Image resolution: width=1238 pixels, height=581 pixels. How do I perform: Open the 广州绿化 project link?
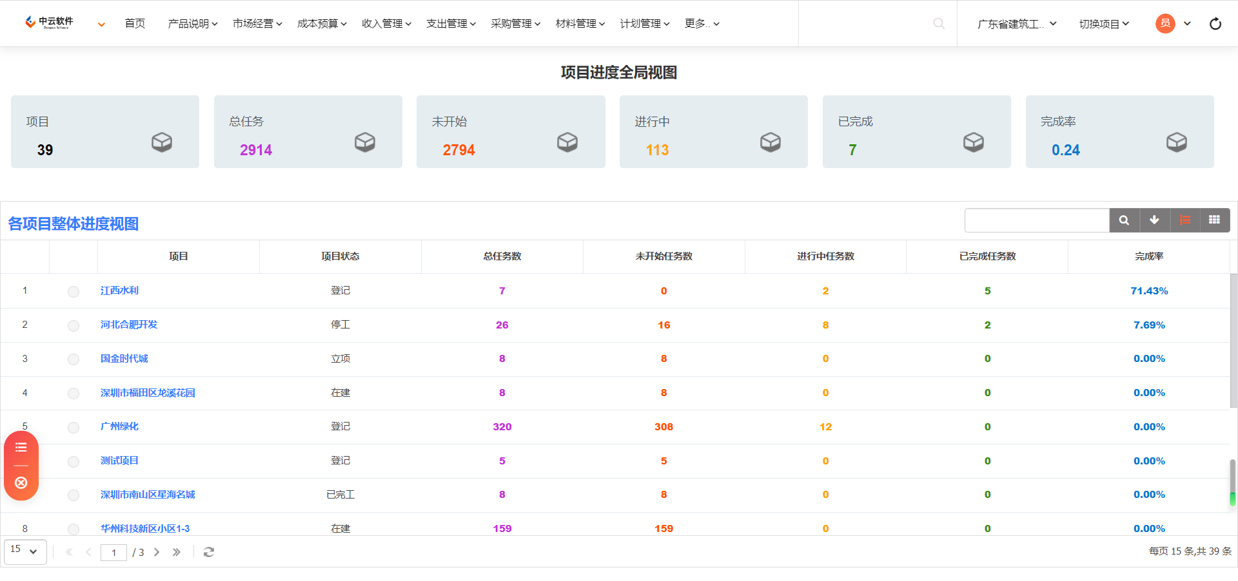[x=119, y=426]
